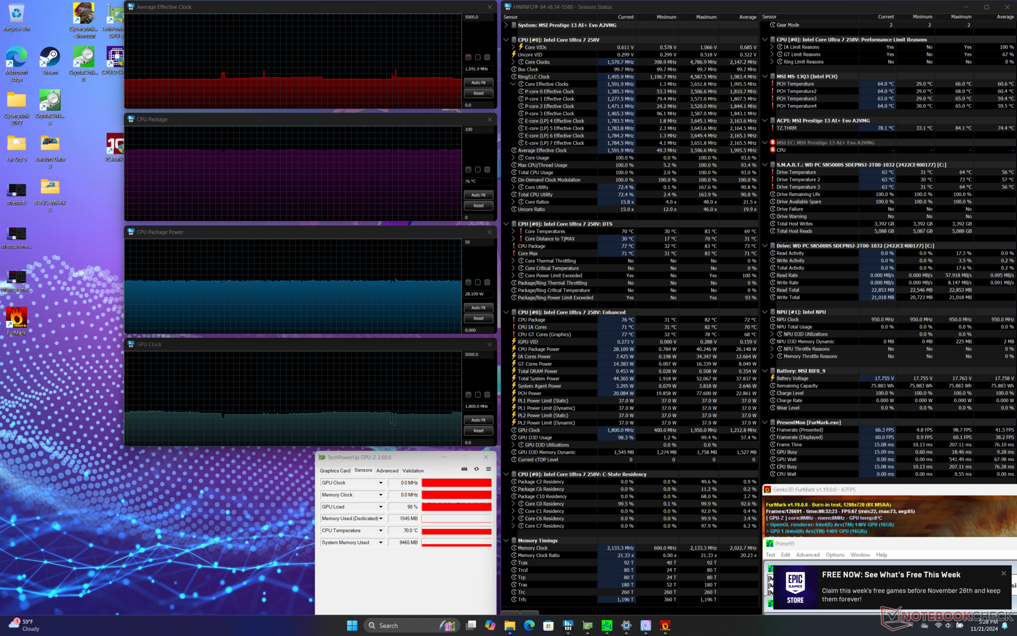
Task: Click Auto Fit in CPU Package Power graph
Action: point(478,307)
